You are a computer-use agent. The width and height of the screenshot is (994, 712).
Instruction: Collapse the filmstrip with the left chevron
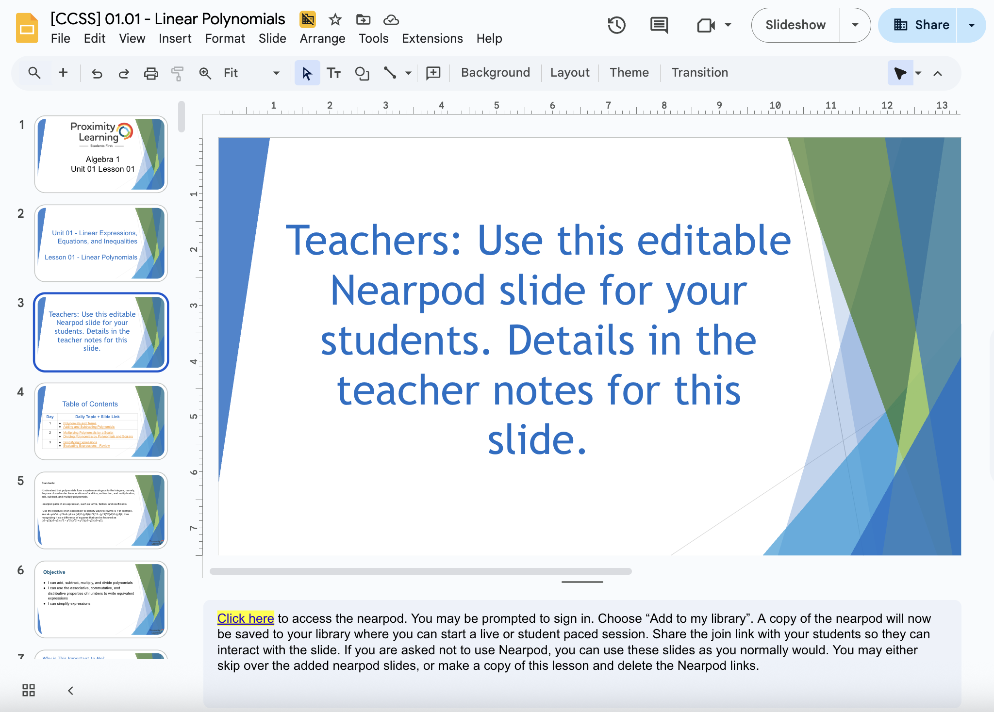point(70,690)
